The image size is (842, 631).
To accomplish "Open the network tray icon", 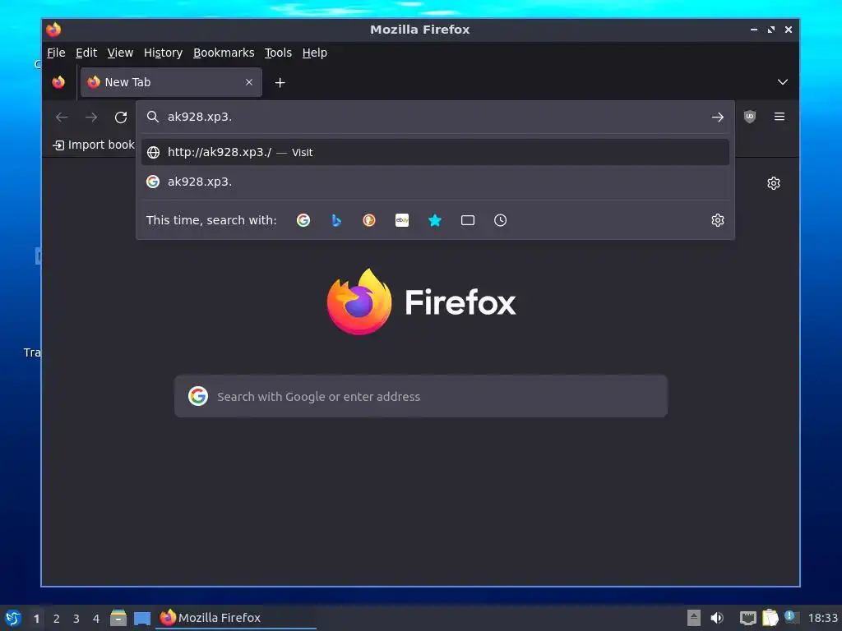I will [748, 618].
